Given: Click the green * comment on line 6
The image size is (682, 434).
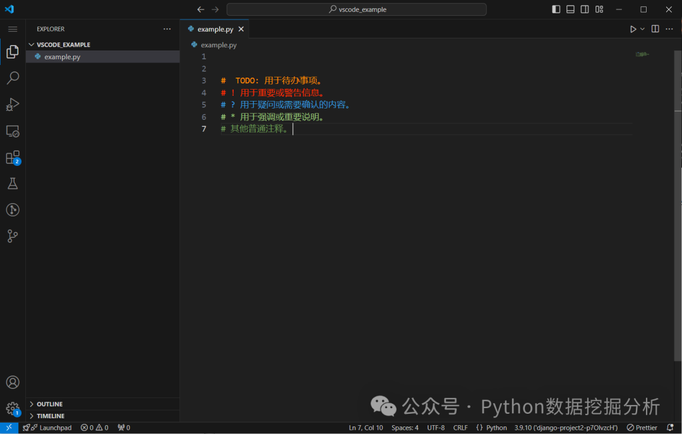Looking at the screenshot, I should pos(273,117).
